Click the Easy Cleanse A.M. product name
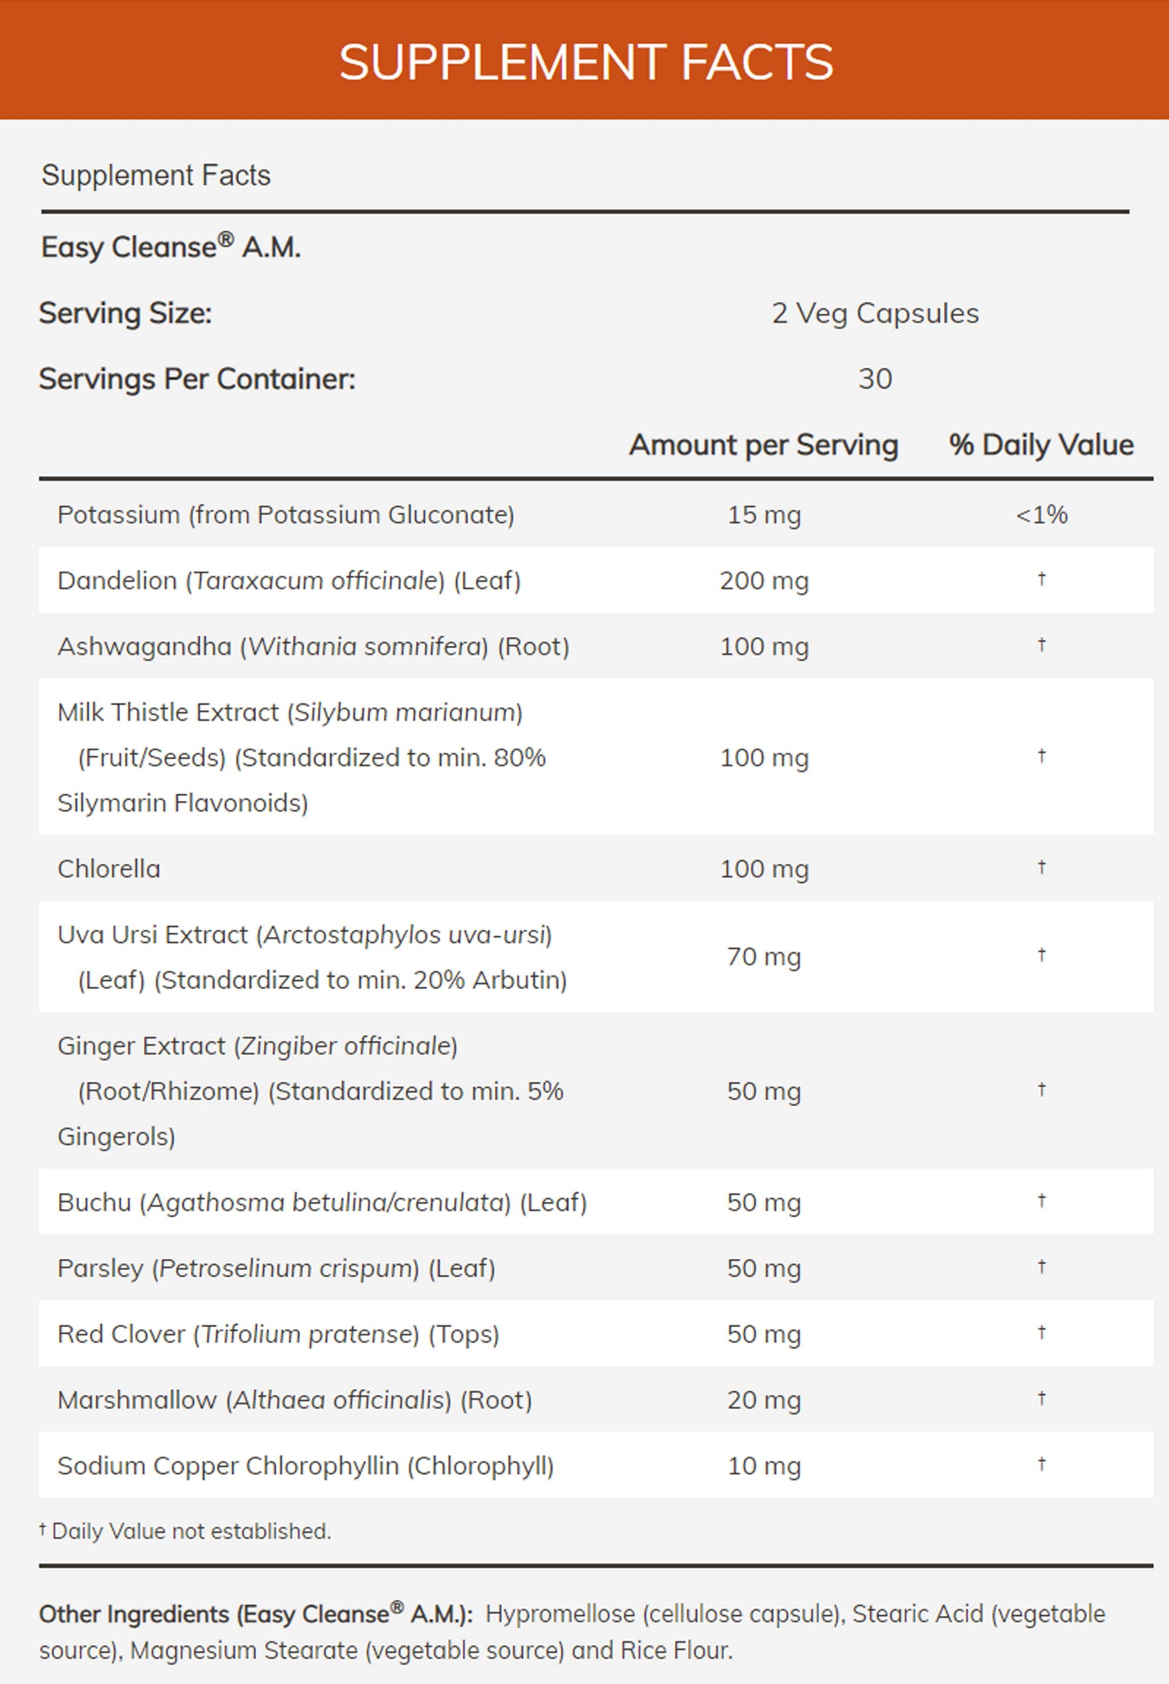 171,248
